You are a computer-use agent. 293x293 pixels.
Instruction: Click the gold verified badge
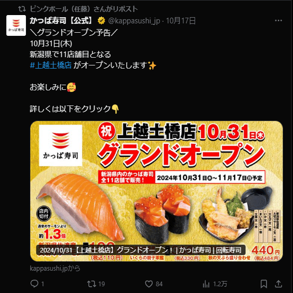pos(101,21)
